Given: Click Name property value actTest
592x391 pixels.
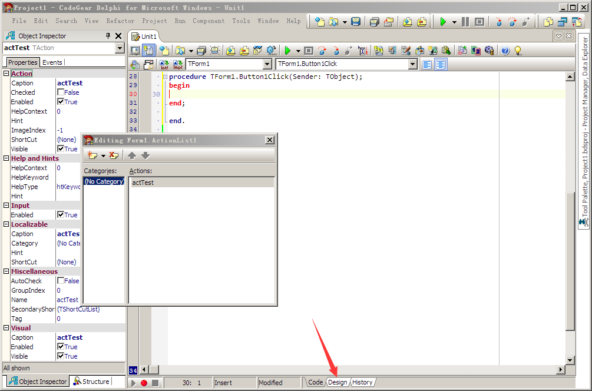Looking at the screenshot, I should (x=68, y=300).
